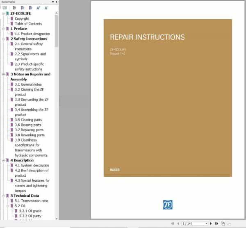Image resolution: width=246 pixels, height=228 pixels.
Task: Open the 3.6 Reusing parts bookmark
Action: click(28, 125)
